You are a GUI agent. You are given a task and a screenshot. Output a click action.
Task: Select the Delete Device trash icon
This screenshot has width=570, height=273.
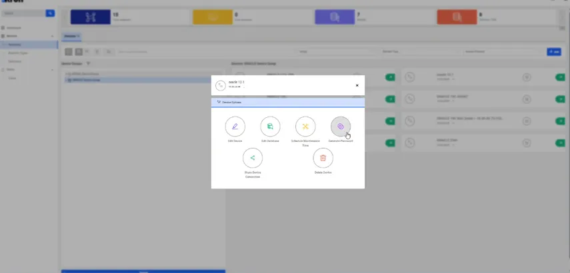323,158
